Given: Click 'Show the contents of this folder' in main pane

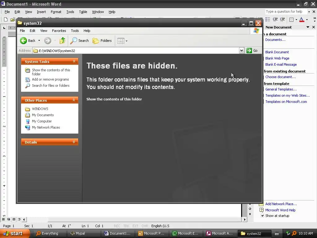Looking at the screenshot, I should (114, 99).
